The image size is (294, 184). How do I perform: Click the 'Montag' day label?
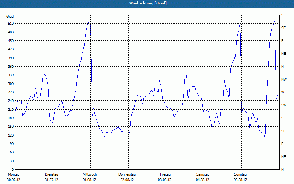pos(14,174)
